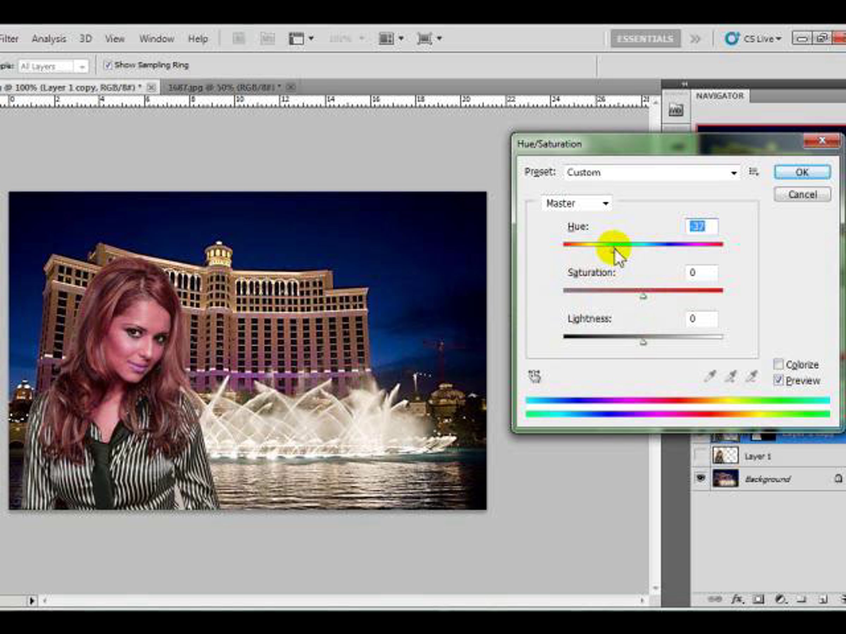Open the Arrange Documents icon
Image resolution: width=846 pixels, height=634 pixels.
tap(386, 39)
